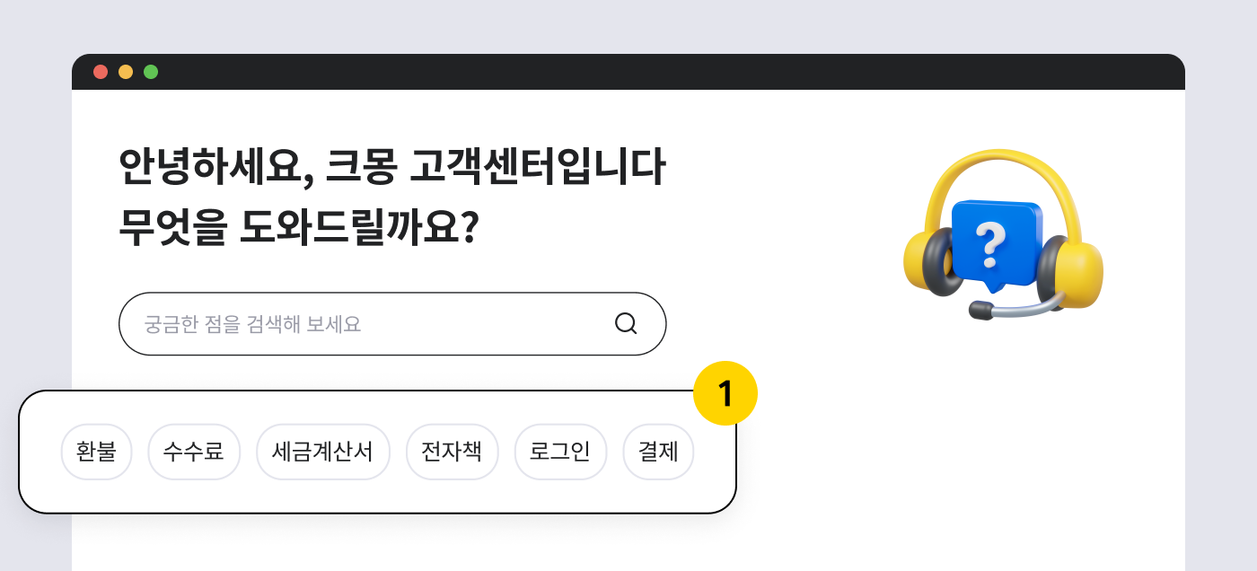This screenshot has width=1257, height=571.
Task: Click the green maximize window dot
Action: point(151,72)
